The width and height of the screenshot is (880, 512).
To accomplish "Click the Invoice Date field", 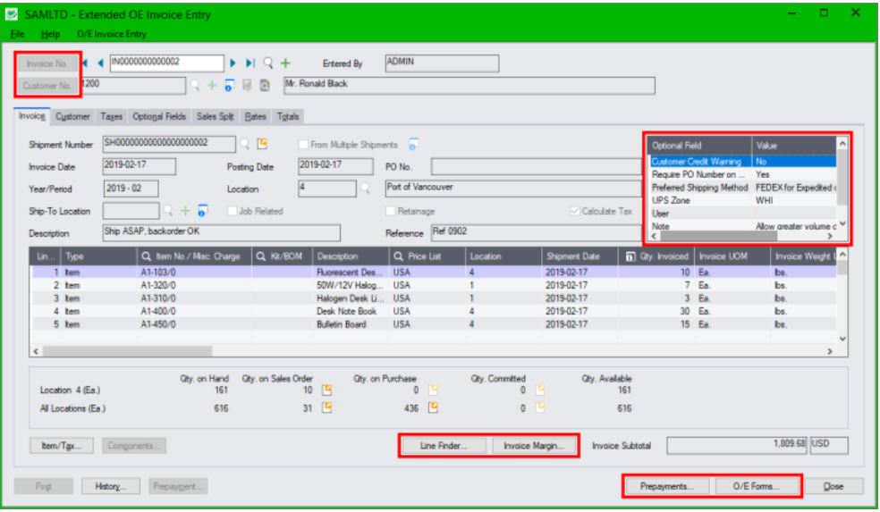I will pos(140,166).
